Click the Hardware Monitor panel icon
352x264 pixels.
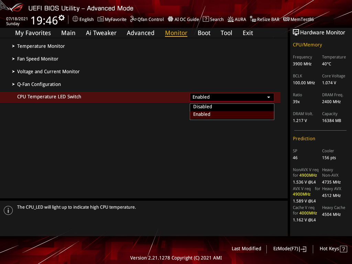296,32
